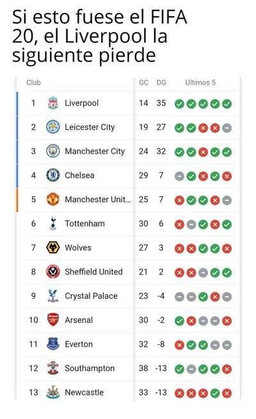Click the Everton club crest
Image resolution: width=256 pixels, height=419 pixels.
click(x=53, y=344)
